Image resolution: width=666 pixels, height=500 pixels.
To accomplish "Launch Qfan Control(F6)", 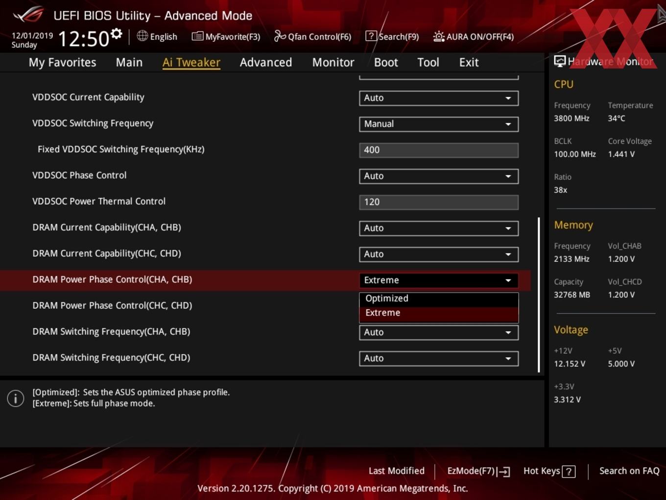I will (313, 36).
